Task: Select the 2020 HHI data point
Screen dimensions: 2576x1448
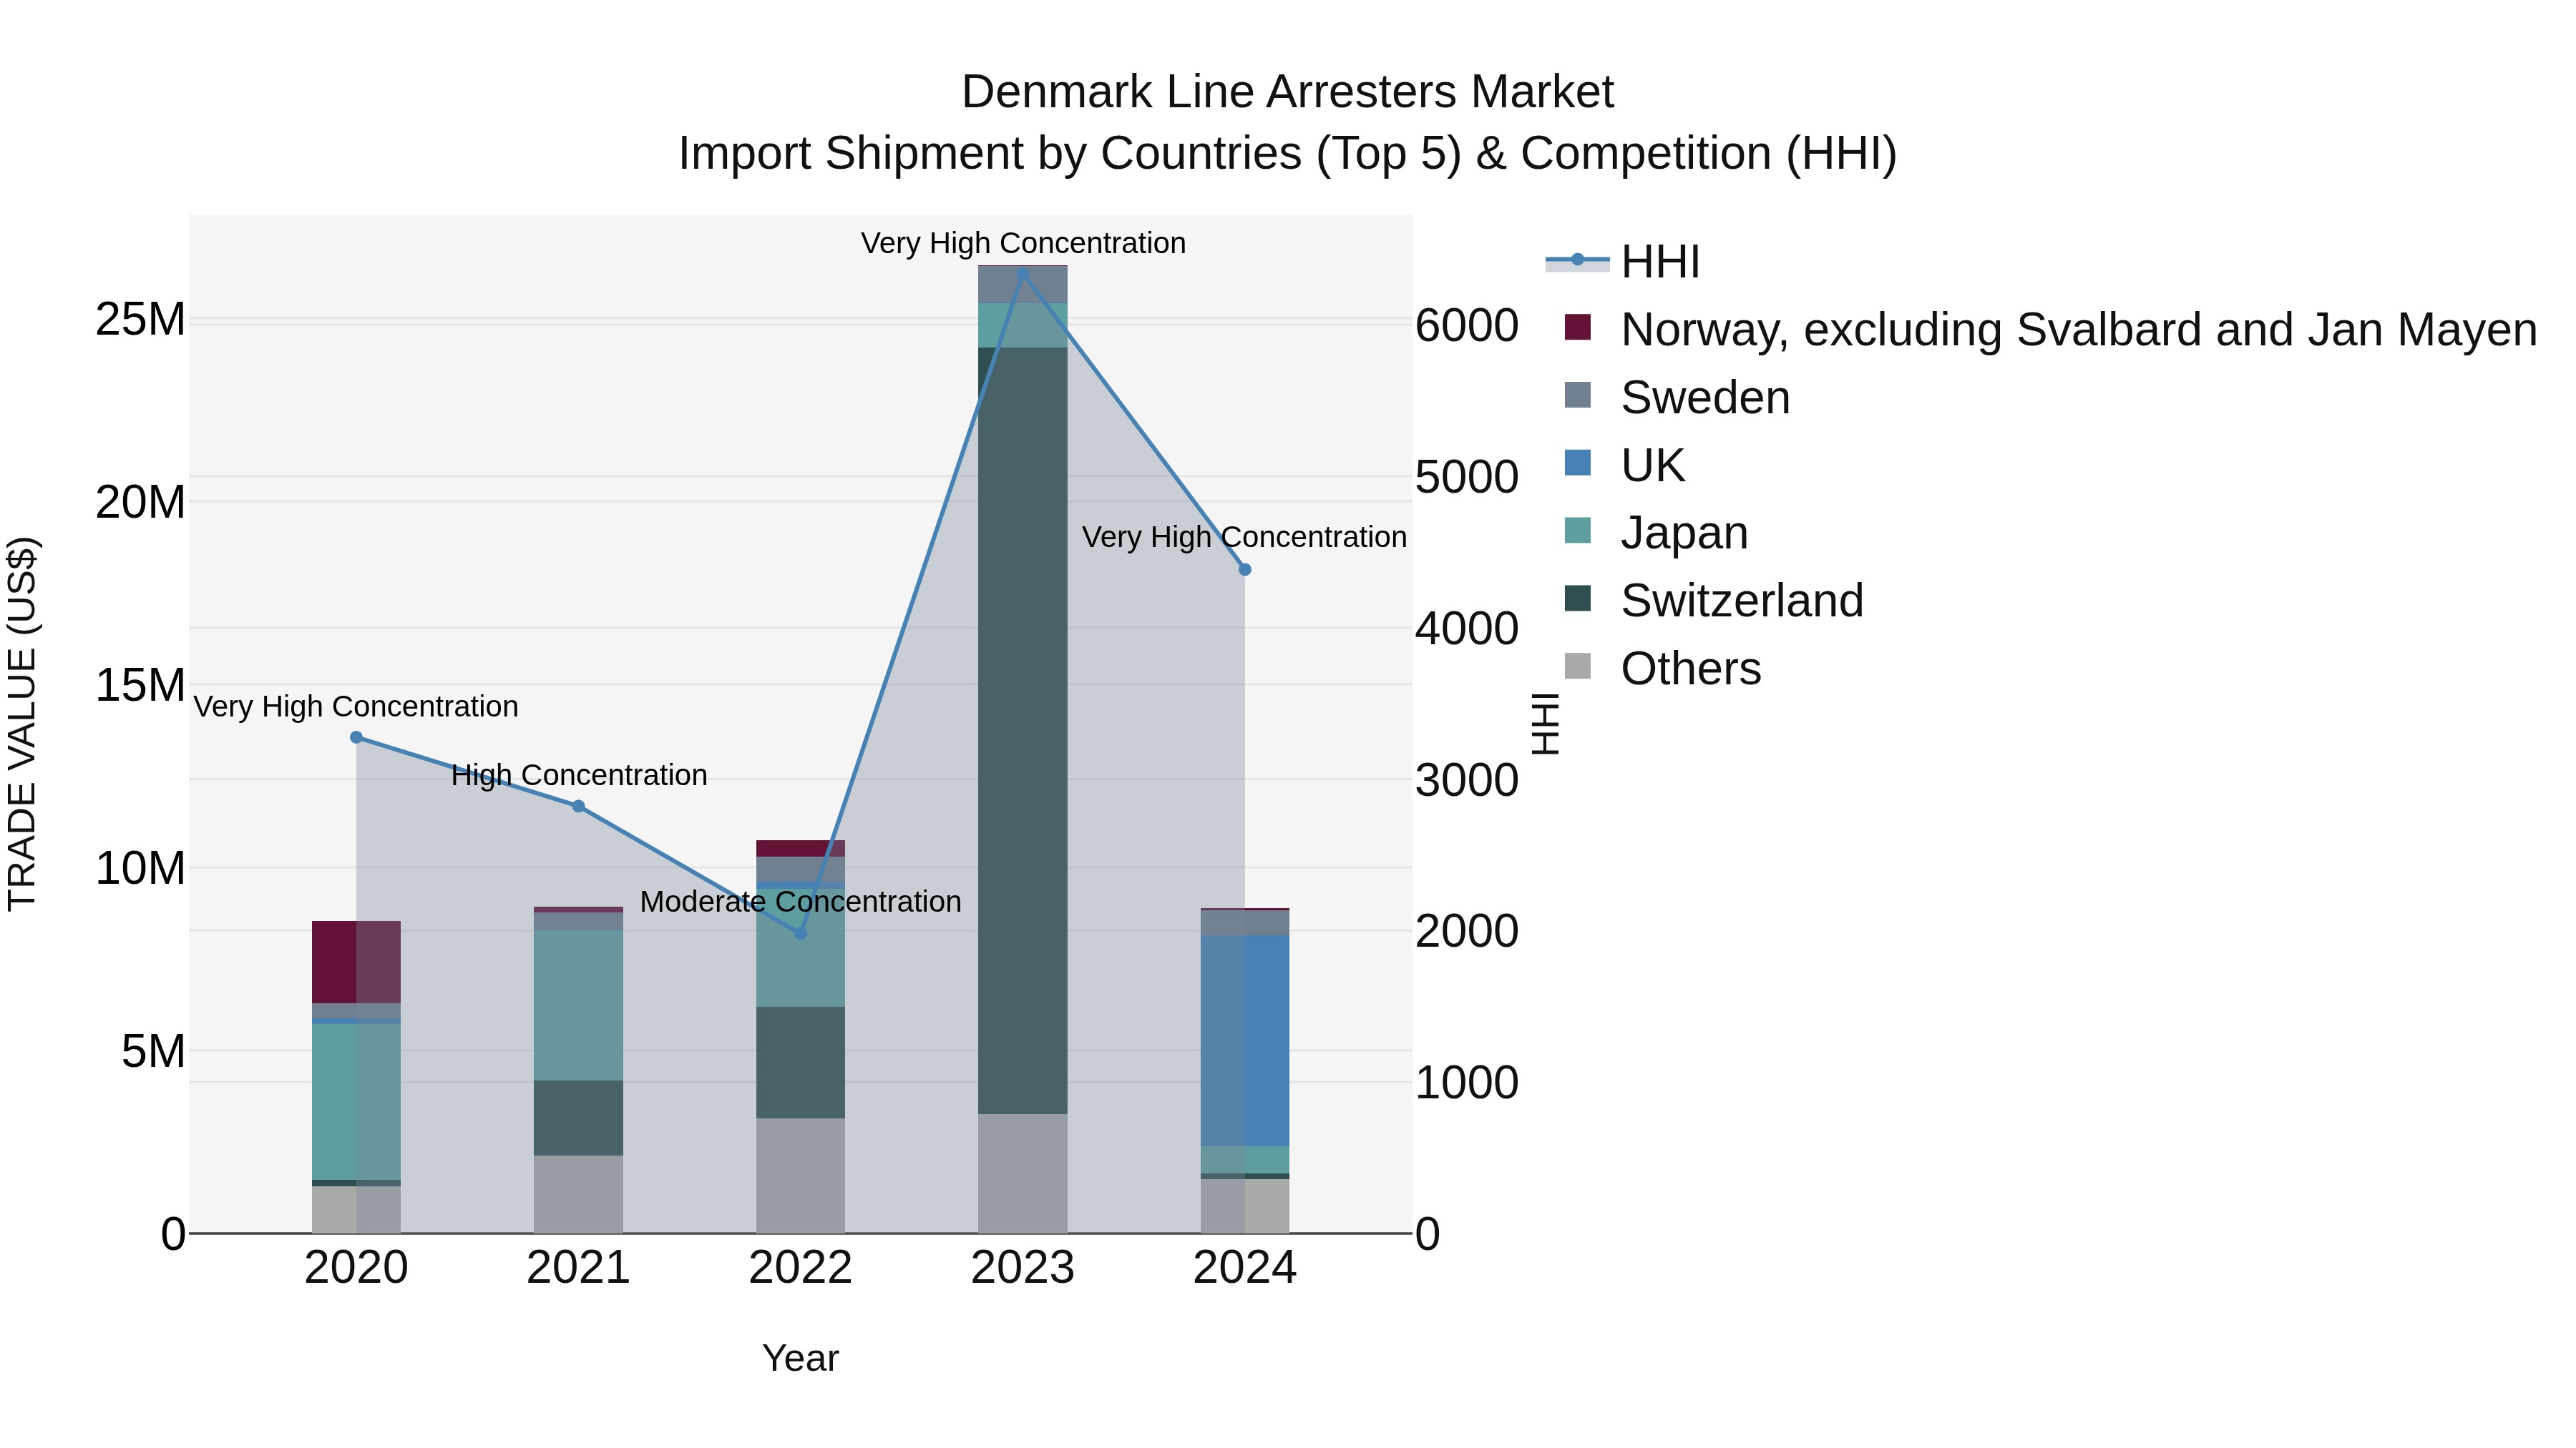Action: click(x=356, y=737)
